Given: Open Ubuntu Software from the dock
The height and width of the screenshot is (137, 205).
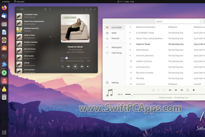Looking at the screenshot, I should pos(4,48).
